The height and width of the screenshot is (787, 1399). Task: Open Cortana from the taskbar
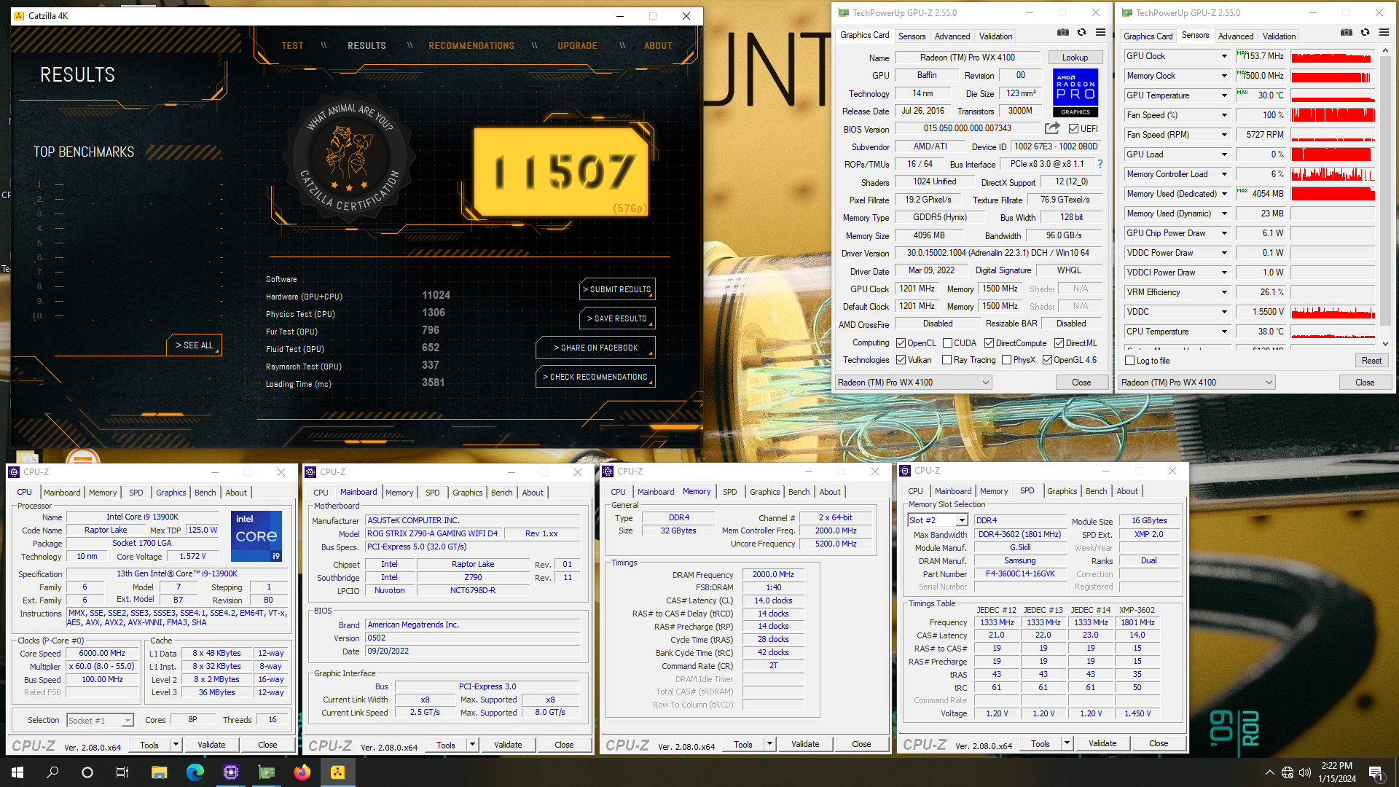click(x=87, y=772)
